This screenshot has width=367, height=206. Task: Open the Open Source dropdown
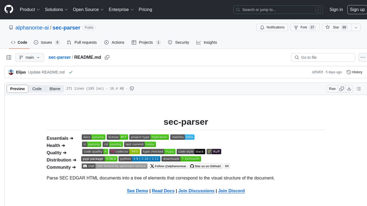pyautogui.click(x=88, y=9)
